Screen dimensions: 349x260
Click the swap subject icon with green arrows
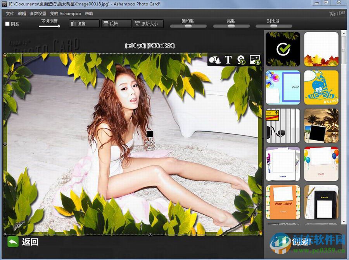point(241,60)
